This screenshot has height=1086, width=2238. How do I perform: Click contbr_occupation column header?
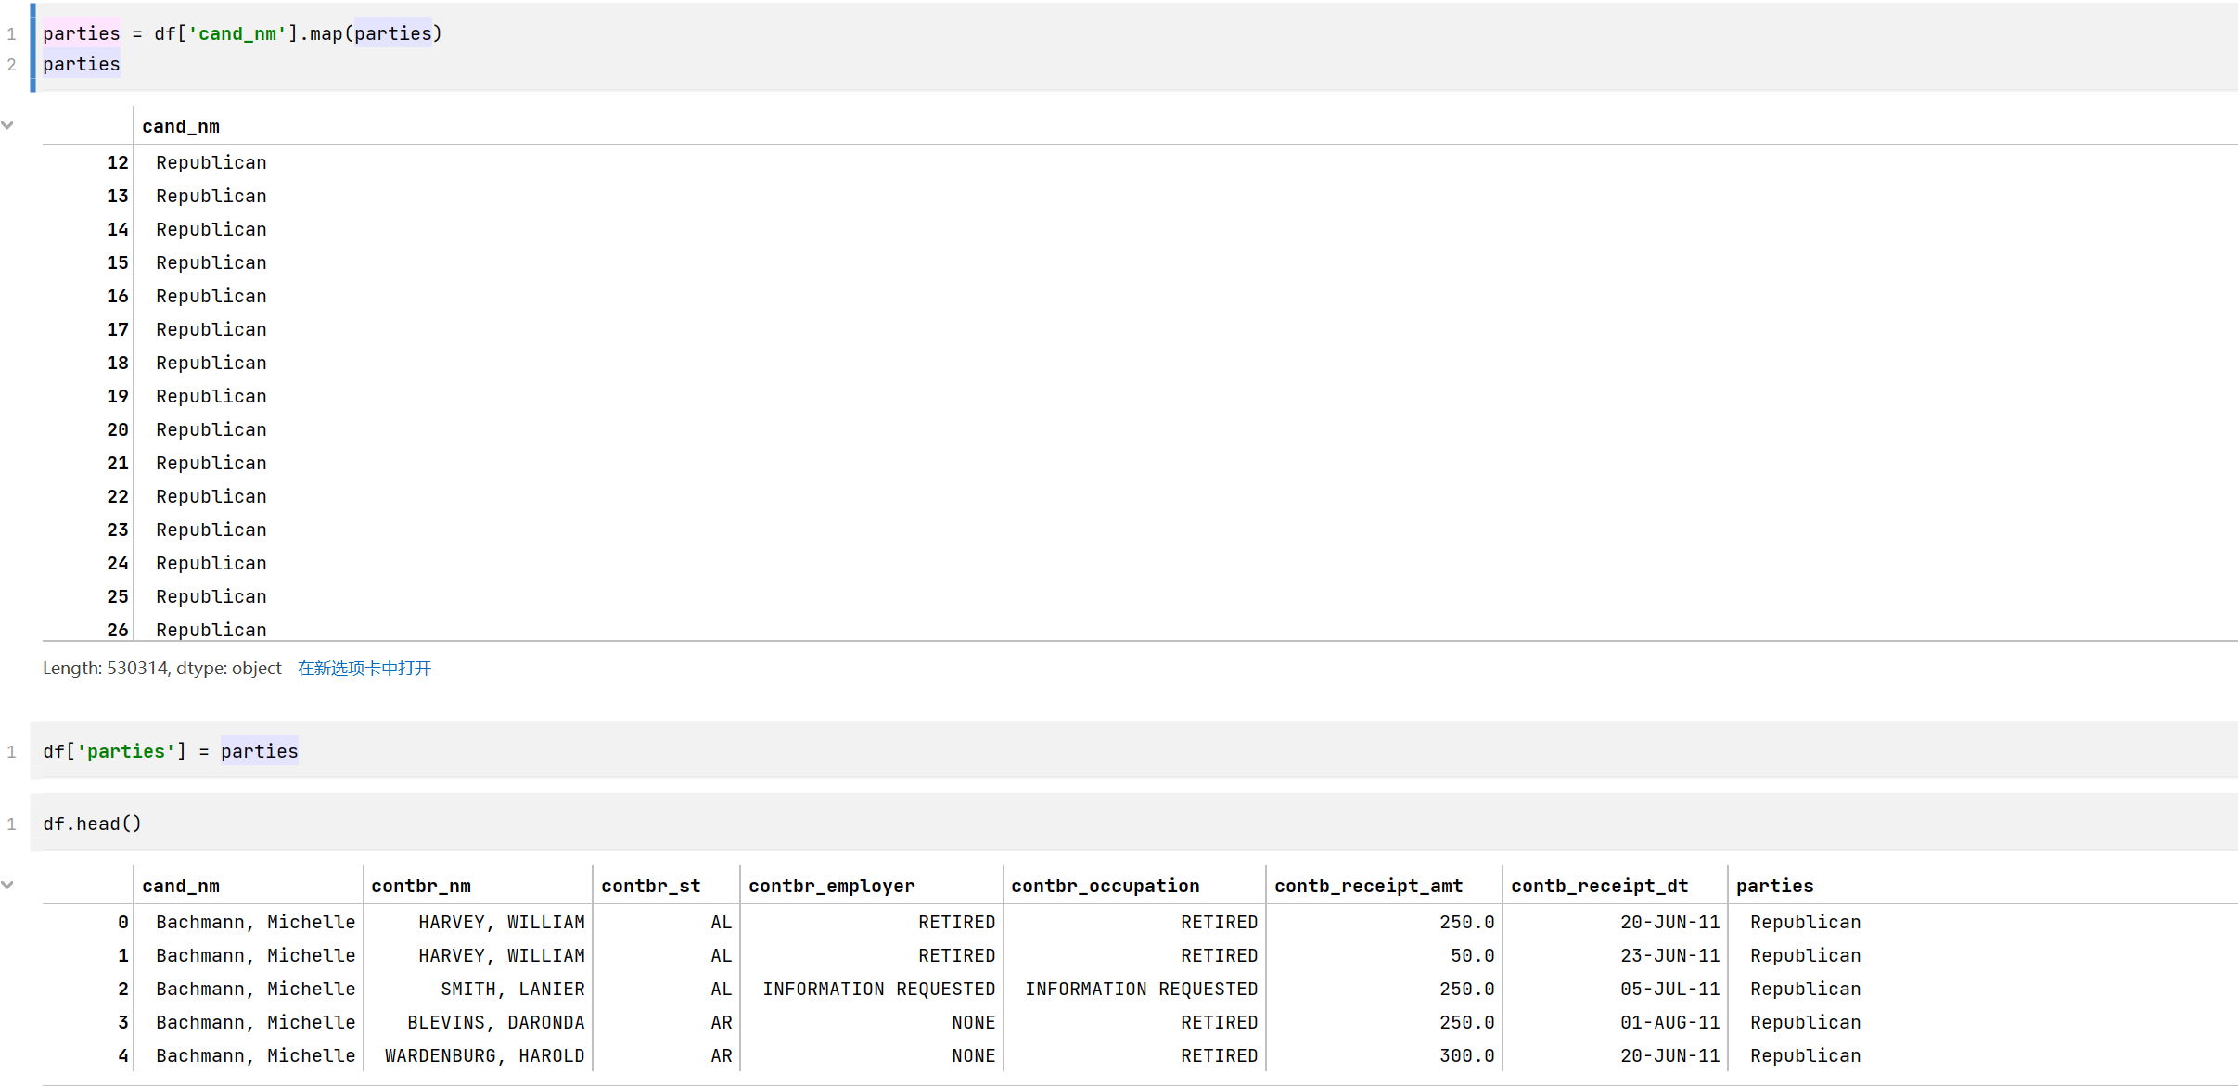point(1105,886)
